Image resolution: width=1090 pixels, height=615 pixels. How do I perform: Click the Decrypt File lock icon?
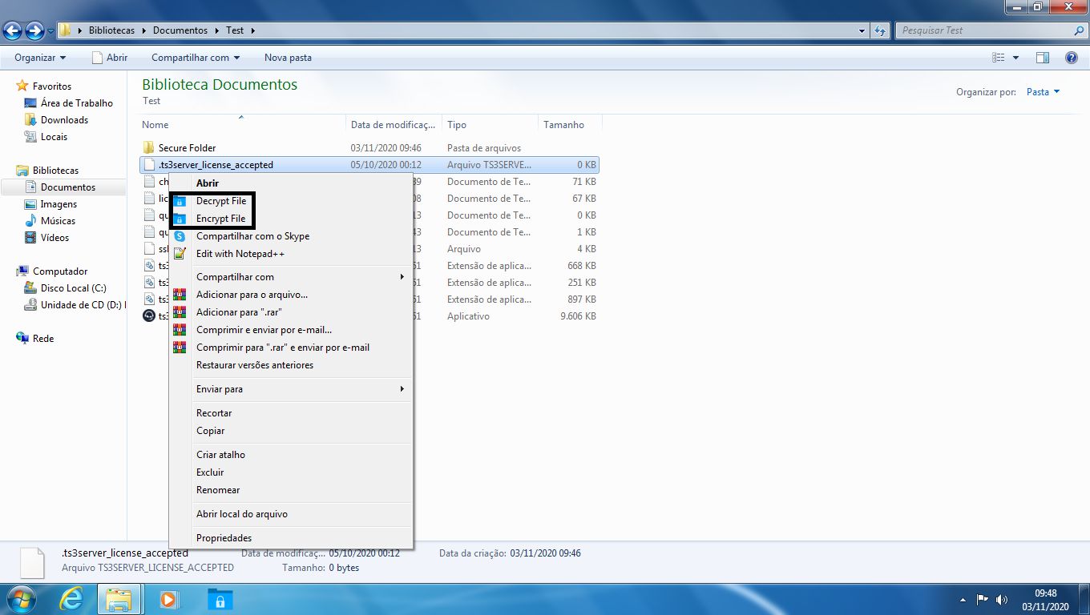click(180, 201)
